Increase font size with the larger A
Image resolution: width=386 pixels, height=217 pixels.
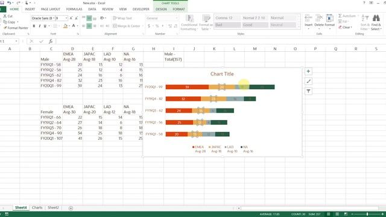[71, 18]
